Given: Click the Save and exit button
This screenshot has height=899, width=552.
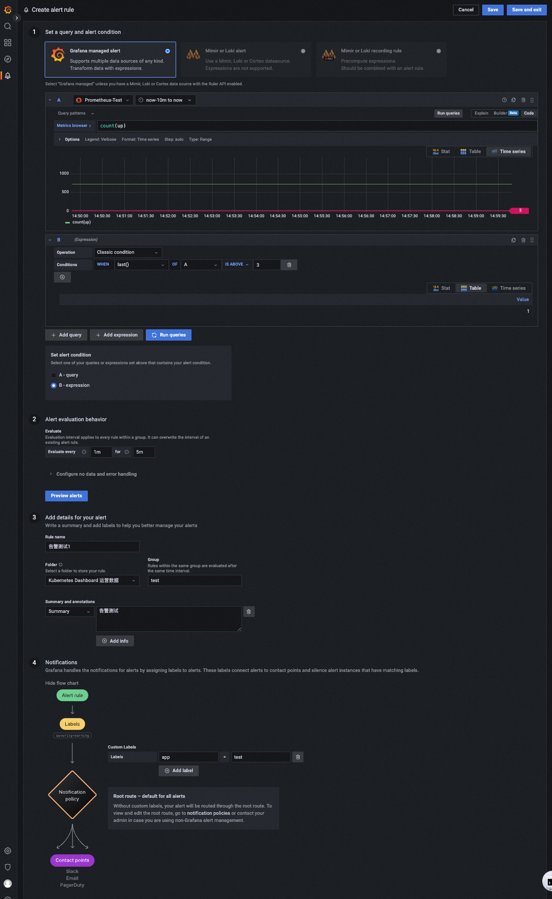Looking at the screenshot, I should [x=526, y=10].
